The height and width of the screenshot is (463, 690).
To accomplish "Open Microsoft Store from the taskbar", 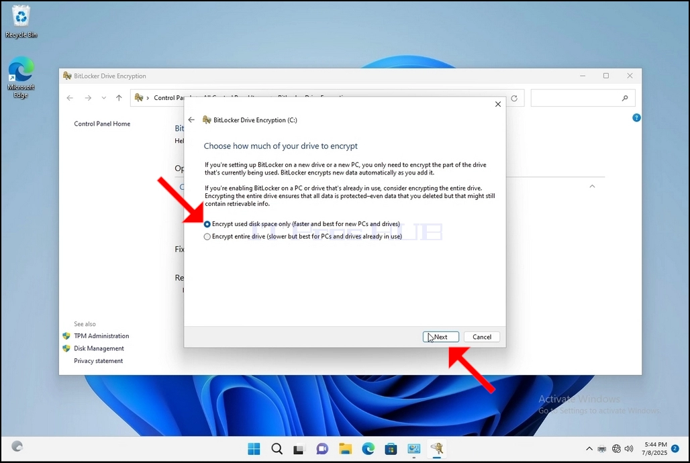I will [x=391, y=448].
